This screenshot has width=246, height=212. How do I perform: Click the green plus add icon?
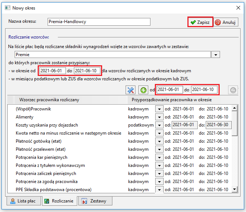143,90
